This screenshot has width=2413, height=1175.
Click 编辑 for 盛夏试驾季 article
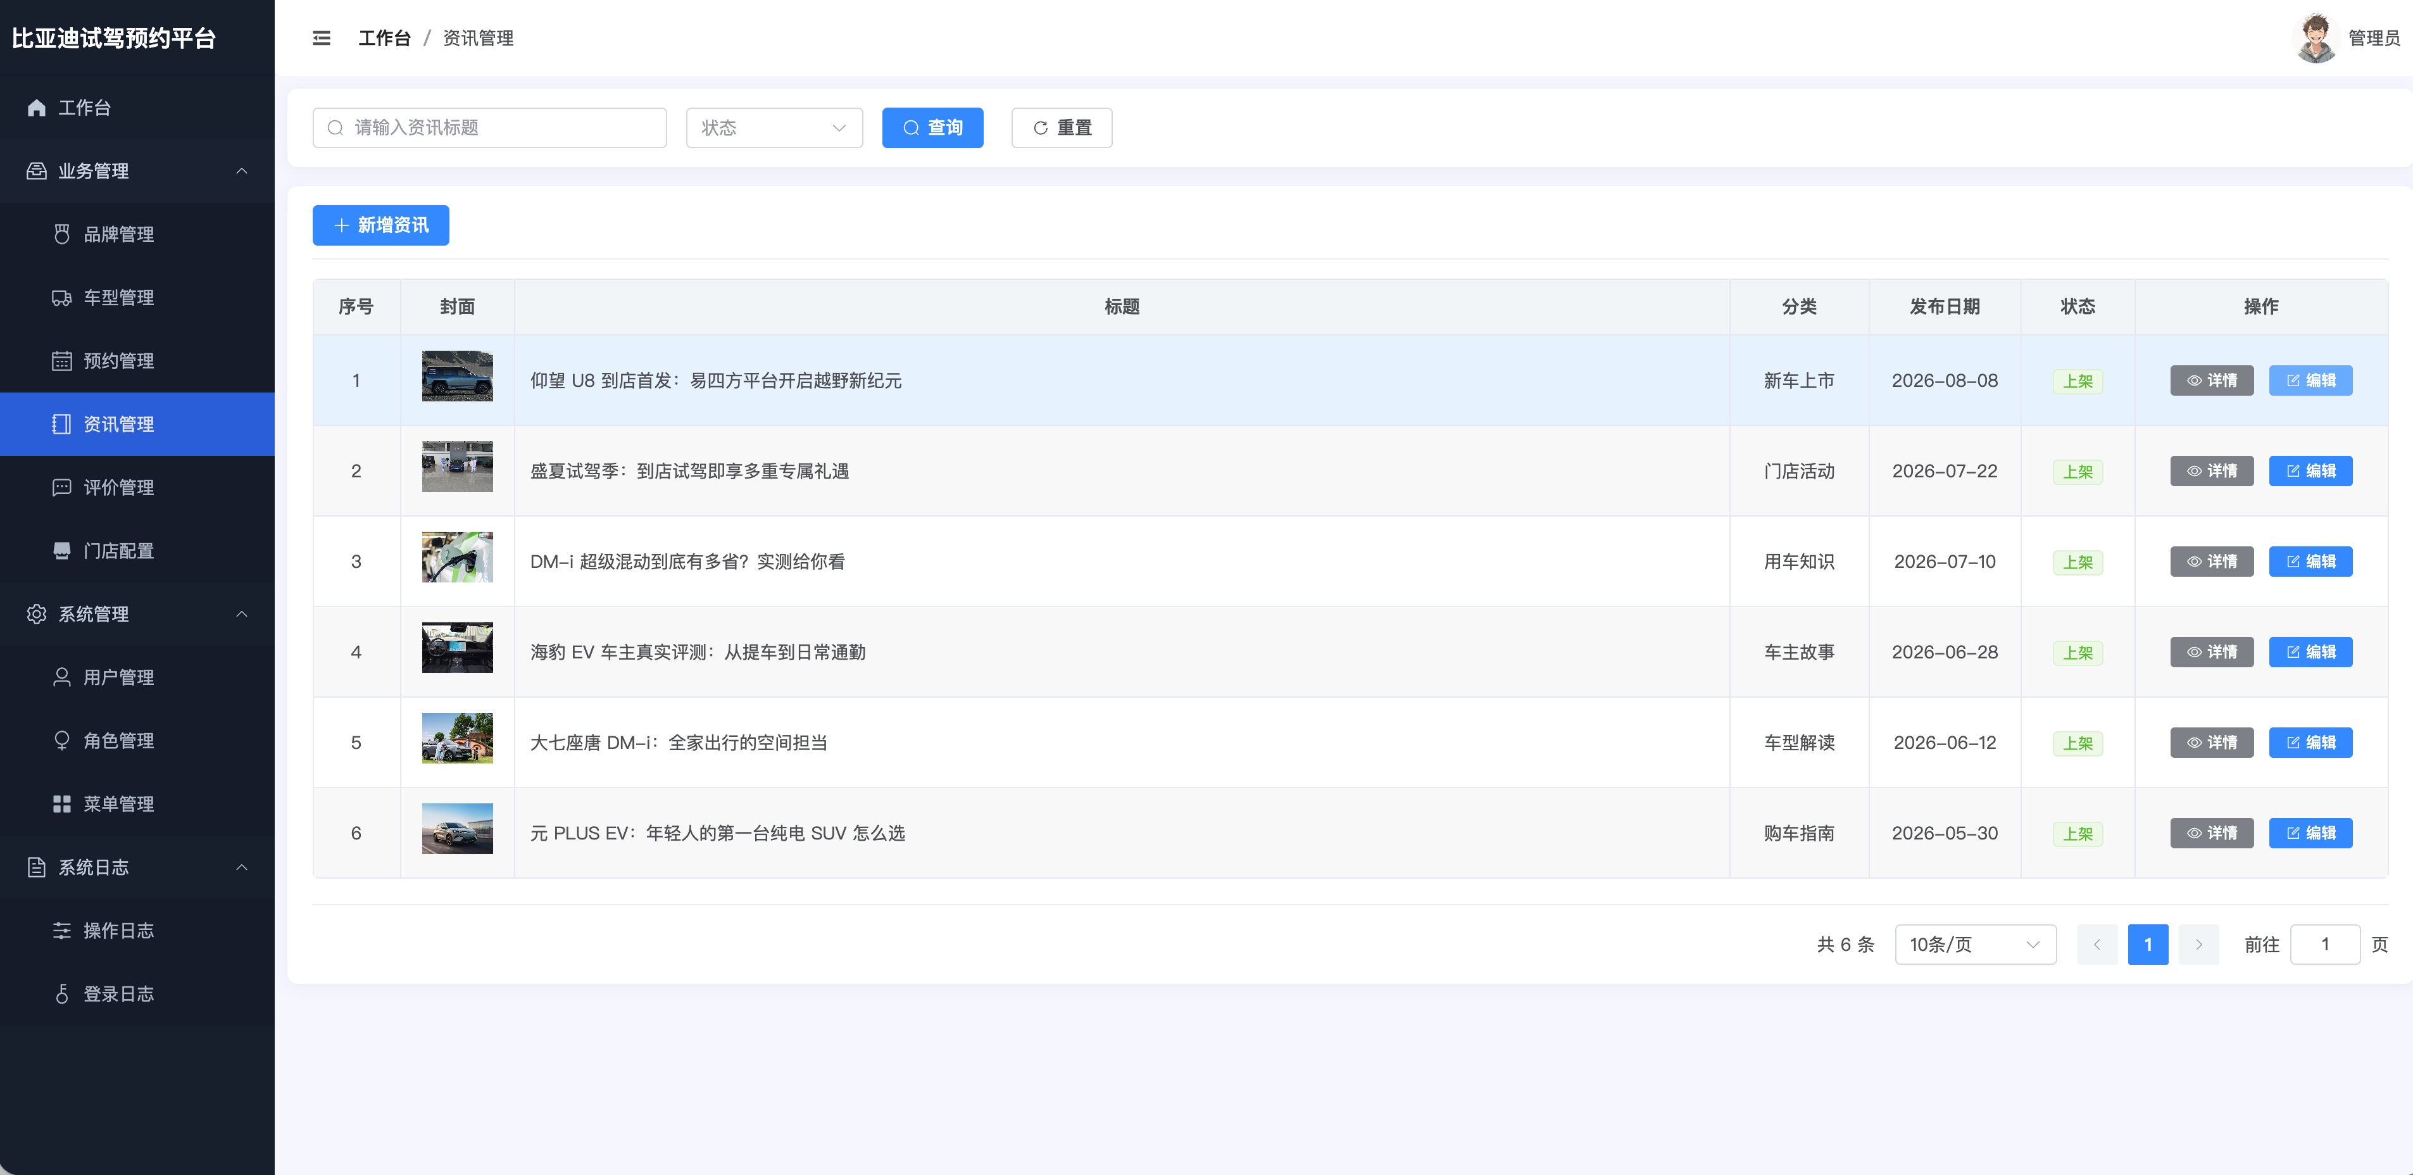pyautogui.click(x=2311, y=471)
